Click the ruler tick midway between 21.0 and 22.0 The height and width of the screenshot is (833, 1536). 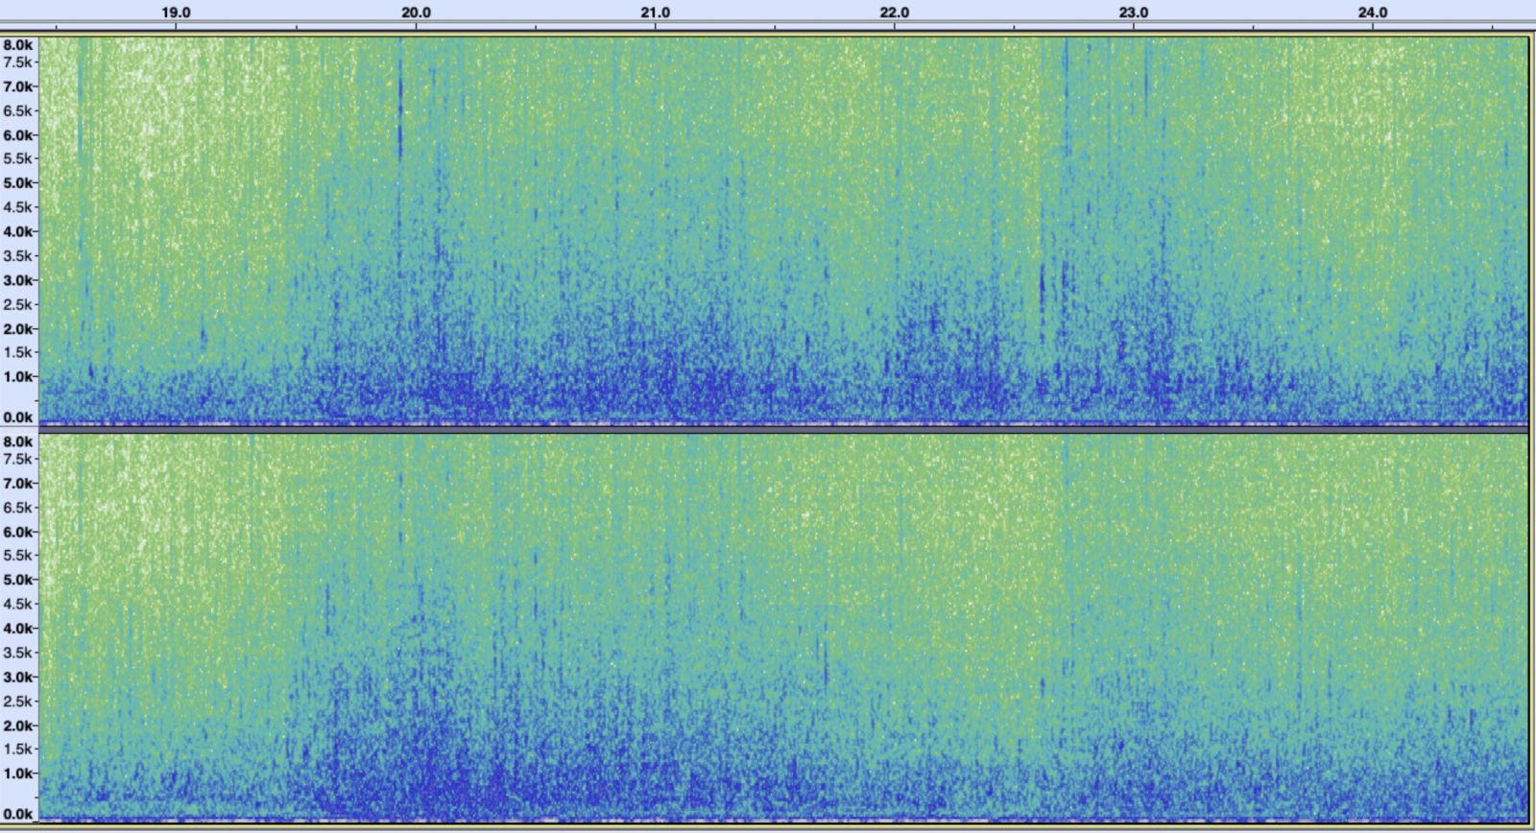coord(775,26)
